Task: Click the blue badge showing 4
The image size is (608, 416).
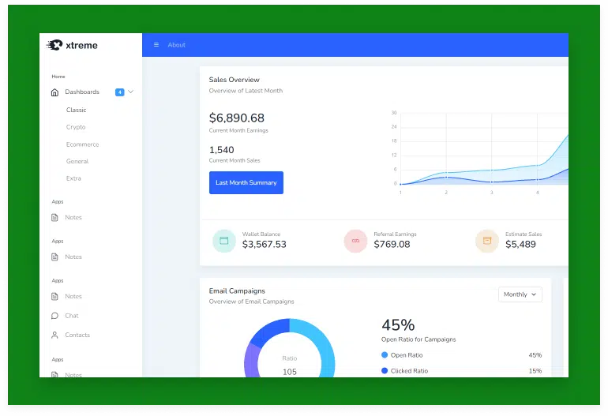Action: pyautogui.click(x=119, y=92)
